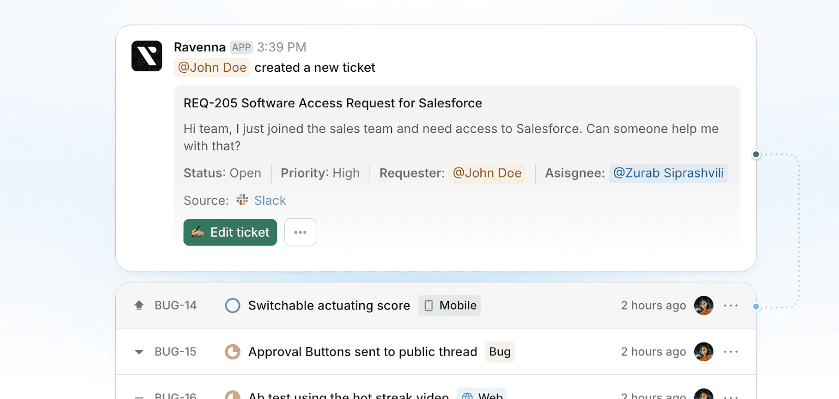
Task: Open the Ravenna sender name
Action: coord(200,47)
